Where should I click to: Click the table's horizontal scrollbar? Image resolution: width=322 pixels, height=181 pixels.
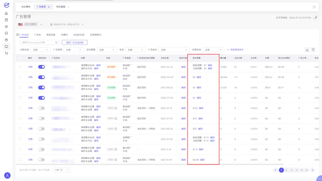[x=149, y=164]
